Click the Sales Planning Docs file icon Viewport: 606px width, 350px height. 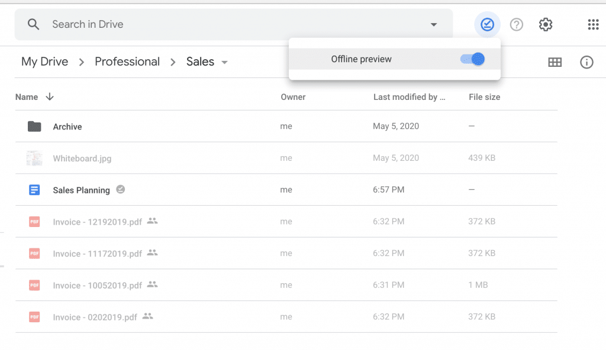click(34, 190)
